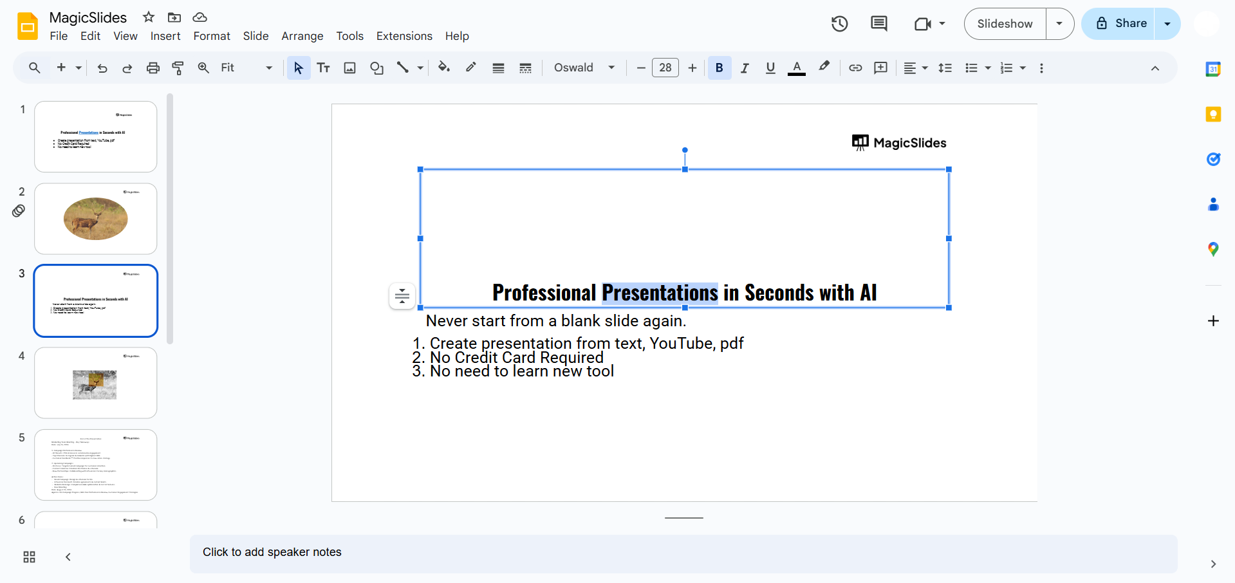
Task: Star the MagicSlides presentation
Action: [149, 17]
